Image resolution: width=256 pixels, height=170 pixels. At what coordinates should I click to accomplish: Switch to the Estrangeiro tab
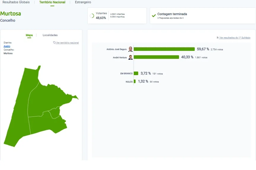coord(83,2)
